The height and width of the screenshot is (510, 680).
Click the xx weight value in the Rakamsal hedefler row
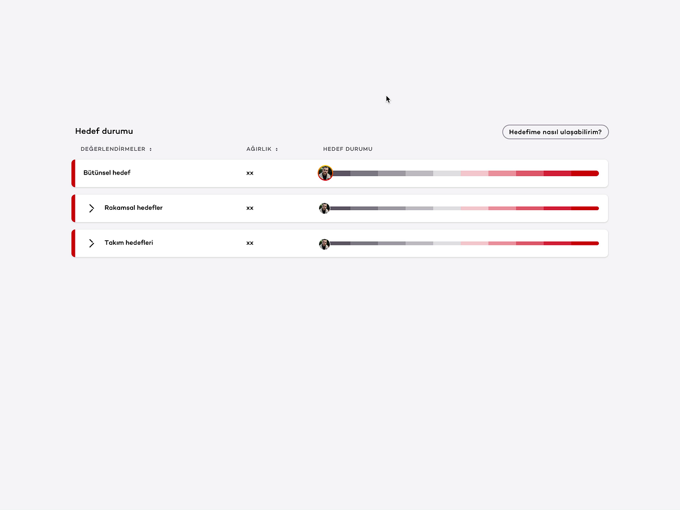[250, 208]
